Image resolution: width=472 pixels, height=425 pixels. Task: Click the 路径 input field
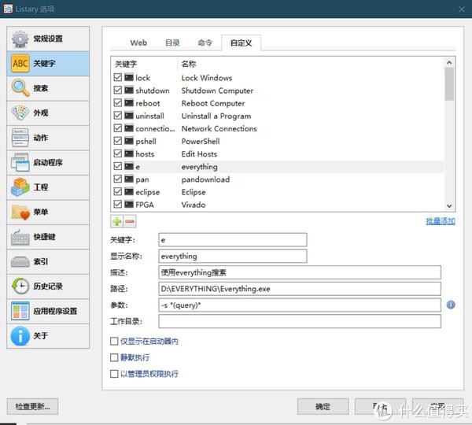(300, 289)
